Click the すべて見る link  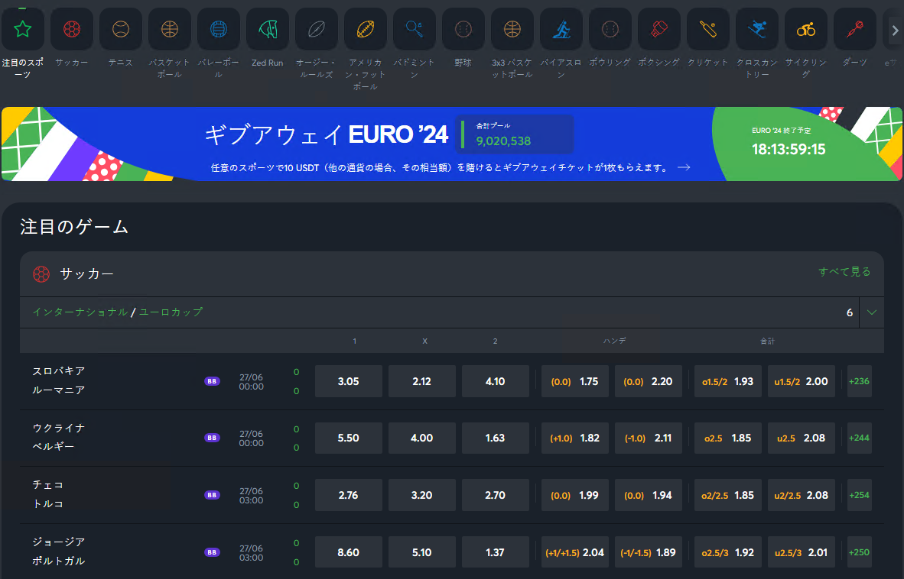coord(844,272)
